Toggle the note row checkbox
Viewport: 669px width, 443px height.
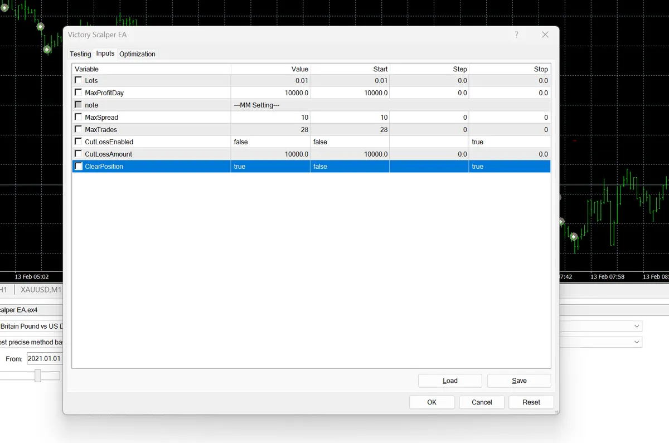pos(78,105)
